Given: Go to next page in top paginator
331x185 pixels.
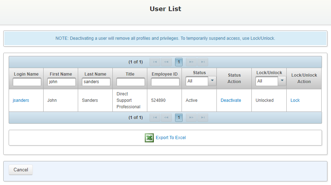Looking at the screenshot, I should point(191,62).
